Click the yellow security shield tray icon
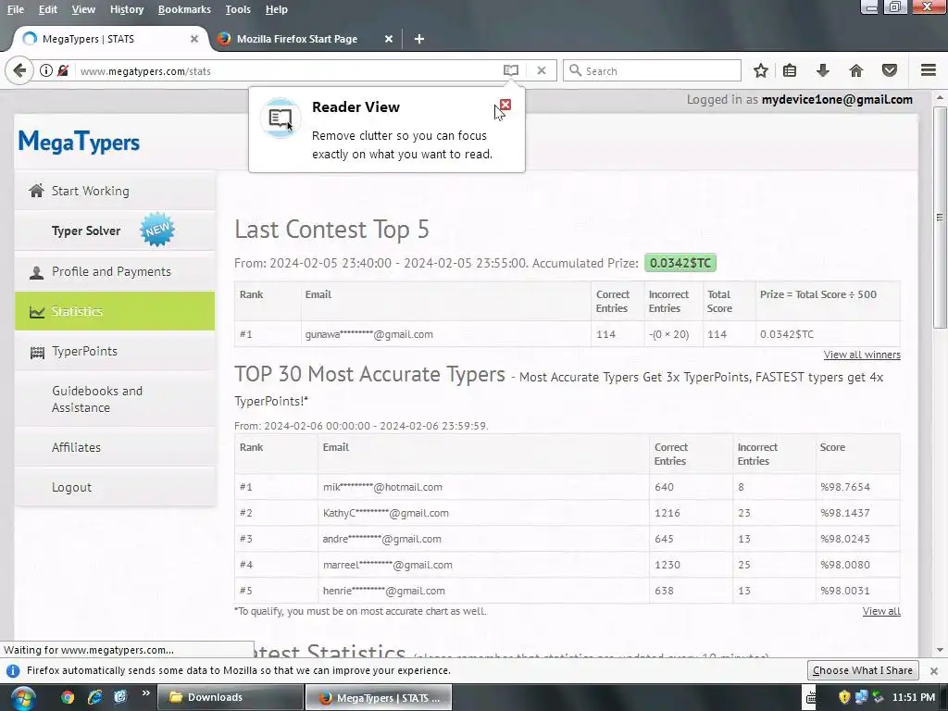The image size is (948, 711). pyautogui.click(x=844, y=697)
